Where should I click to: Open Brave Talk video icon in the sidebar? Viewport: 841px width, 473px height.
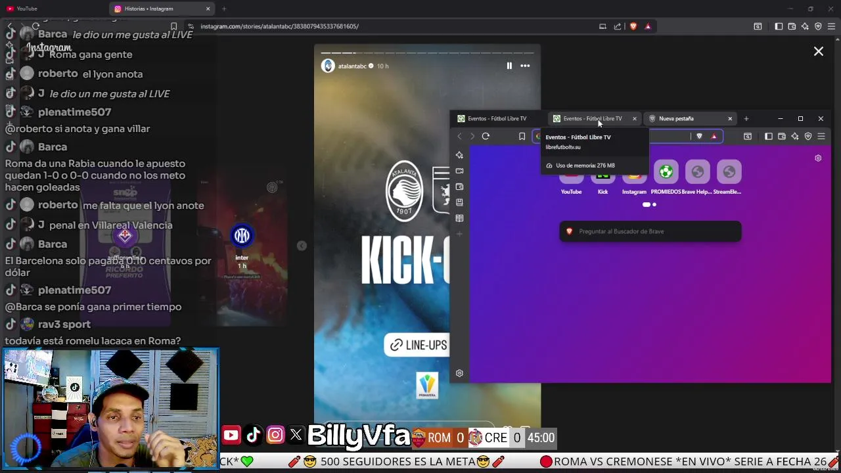[459, 171]
